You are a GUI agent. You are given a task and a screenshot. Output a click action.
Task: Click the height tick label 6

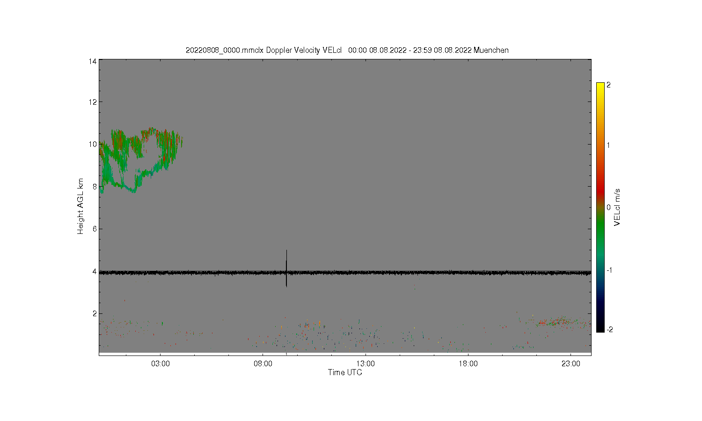[x=95, y=229]
